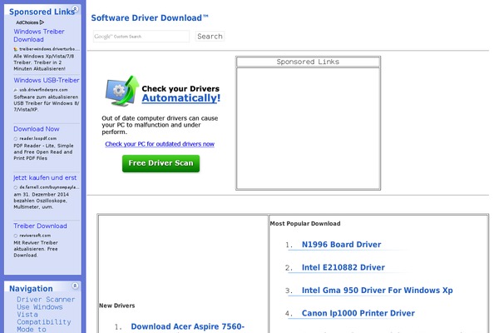Click the usb.driverfinderpro.com URL text
This screenshot has height=333, width=499.
[43, 90]
